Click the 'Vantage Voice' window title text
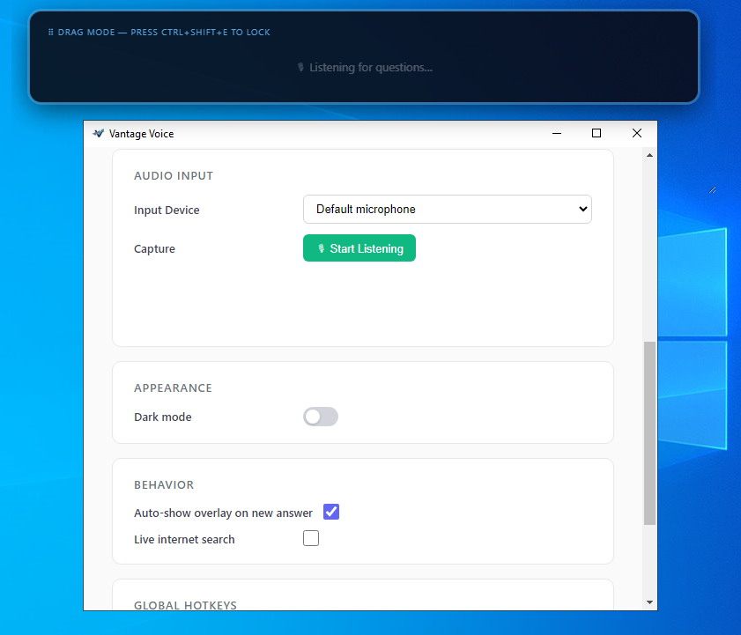 tap(141, 134)
